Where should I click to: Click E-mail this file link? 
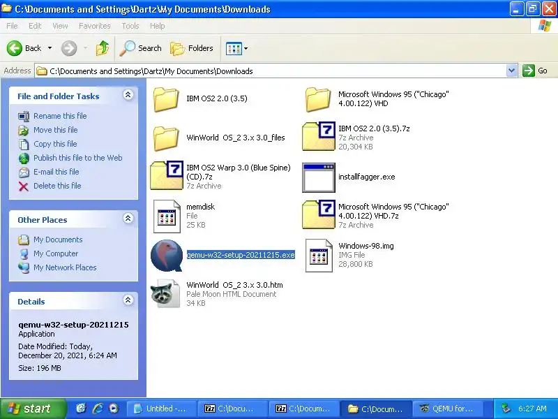point(56,171)
